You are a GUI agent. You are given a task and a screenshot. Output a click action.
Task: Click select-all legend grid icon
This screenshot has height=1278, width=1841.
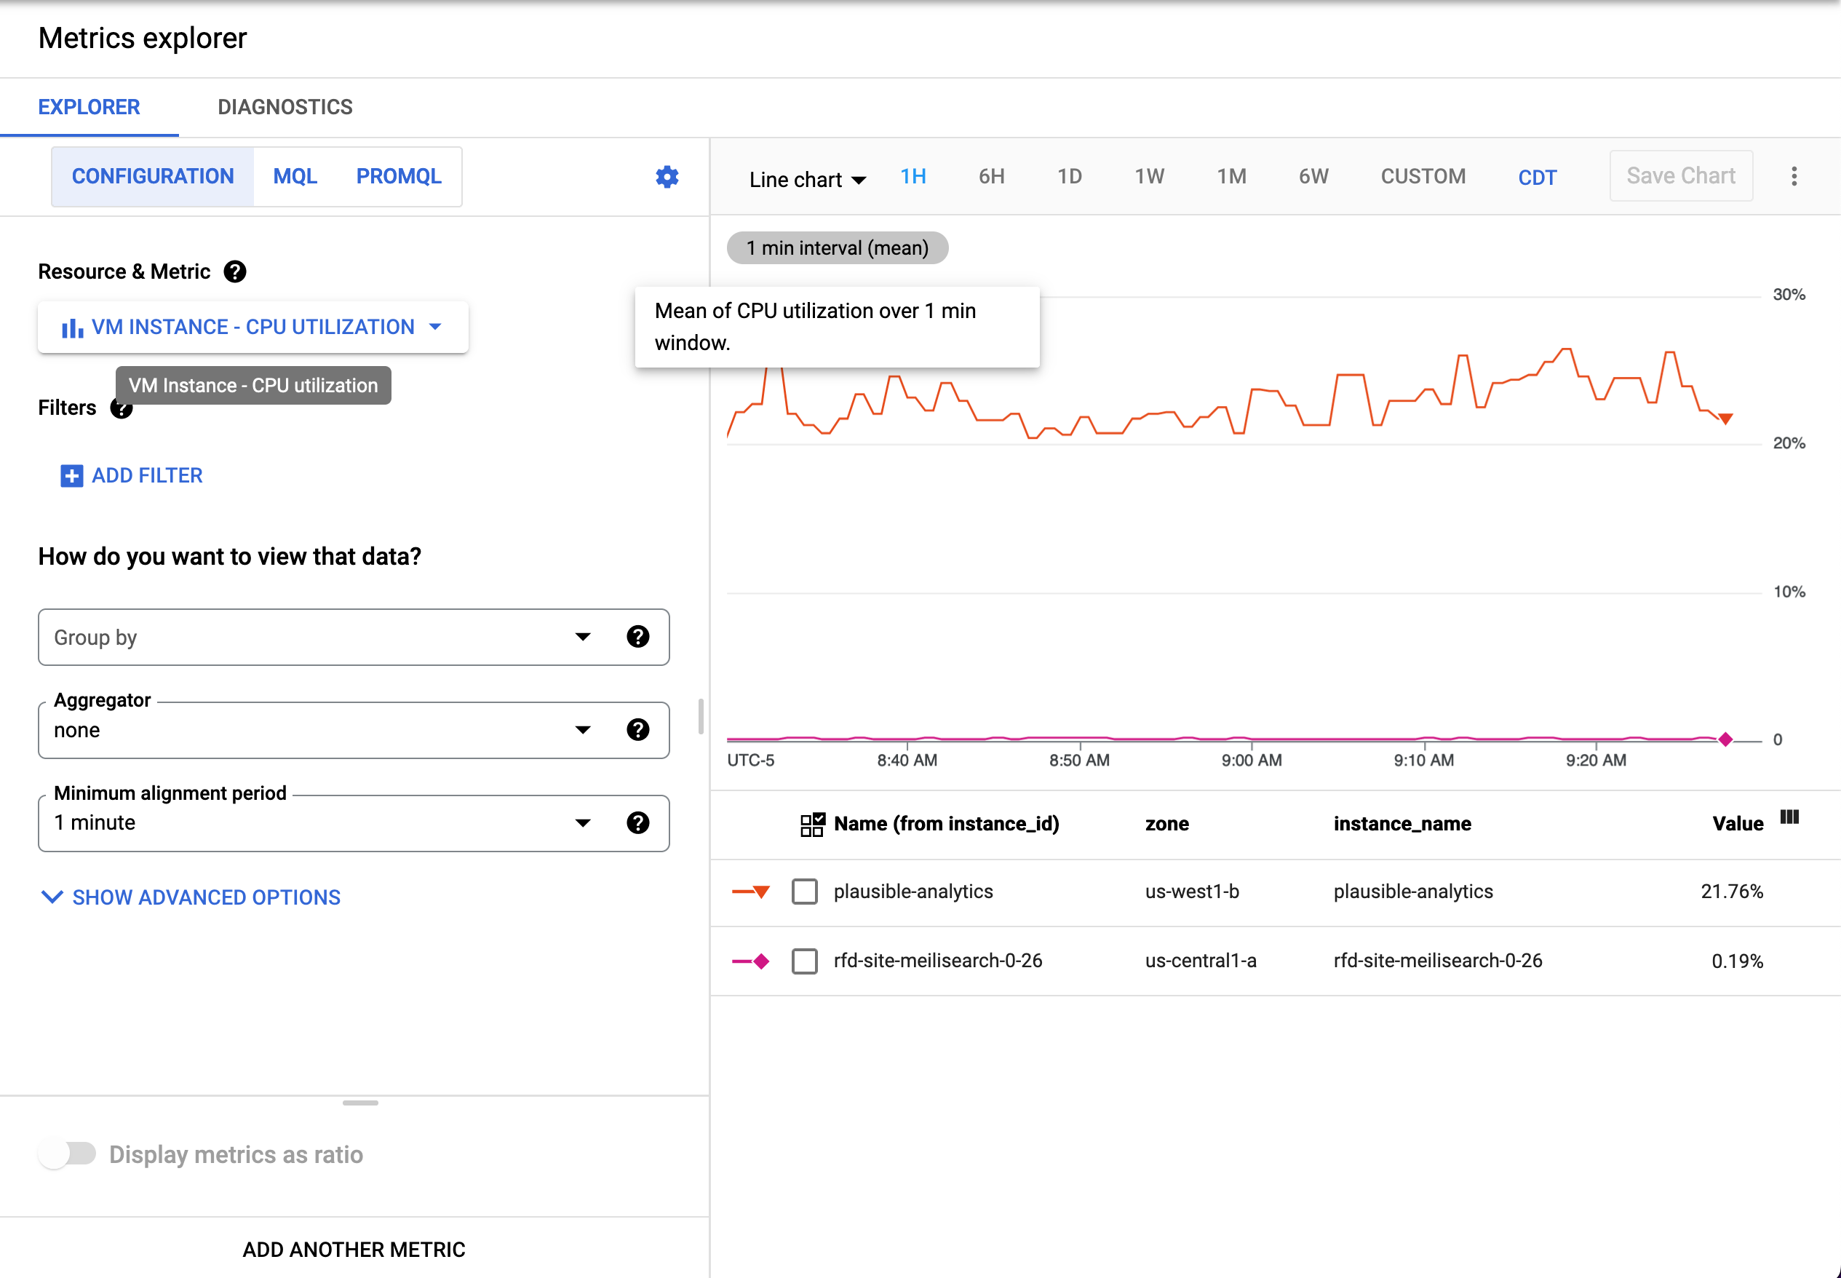click(811, 824)
